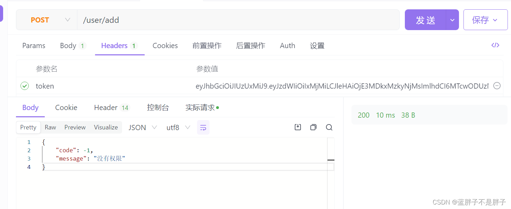
Task: Choose the Pretty view mode
Action: pos(28,127)
